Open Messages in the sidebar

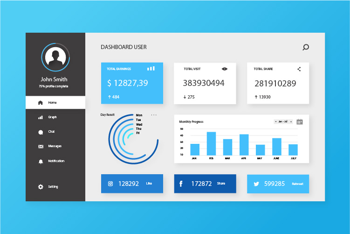[54, 146]
